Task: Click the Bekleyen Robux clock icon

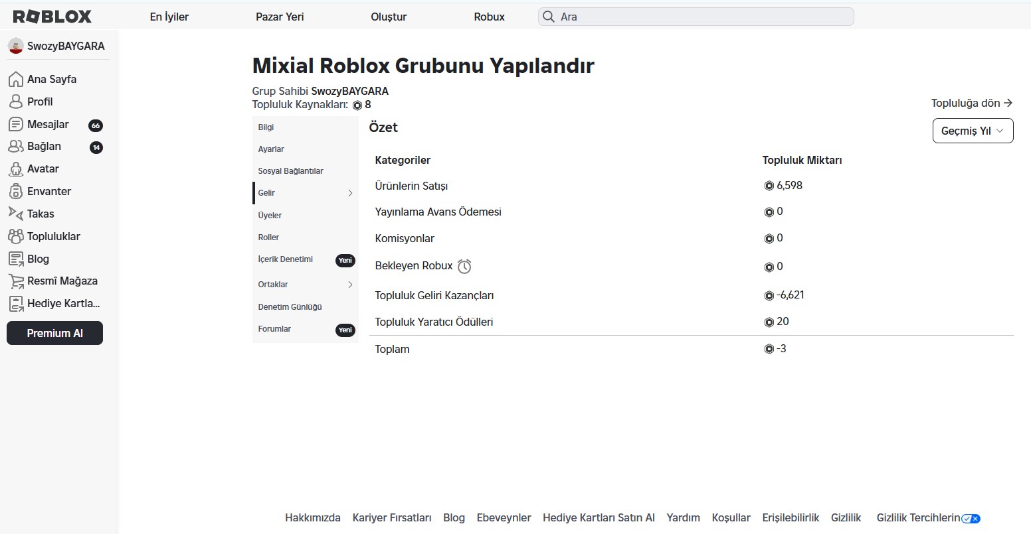Action: [x=464, y=266]
